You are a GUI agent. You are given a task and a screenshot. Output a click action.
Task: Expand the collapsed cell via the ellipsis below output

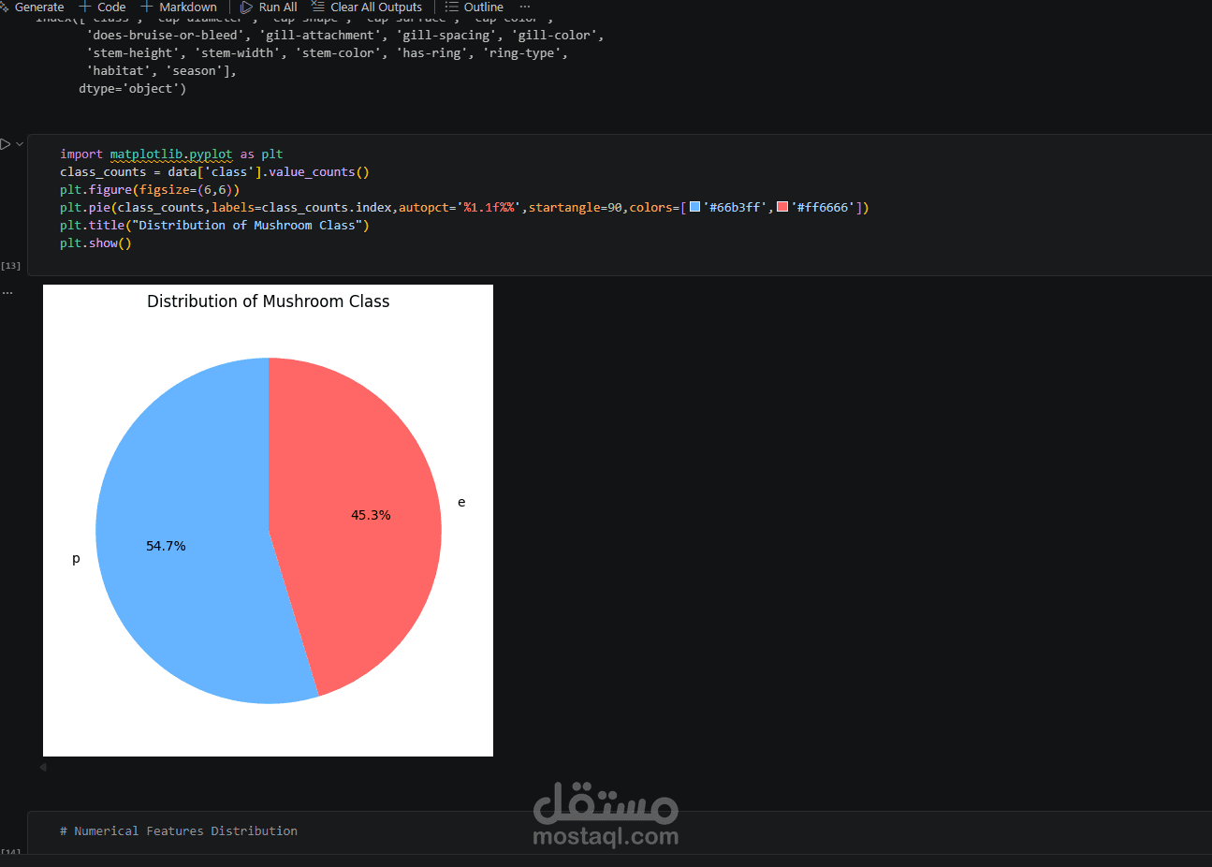(x=8, y=291)
